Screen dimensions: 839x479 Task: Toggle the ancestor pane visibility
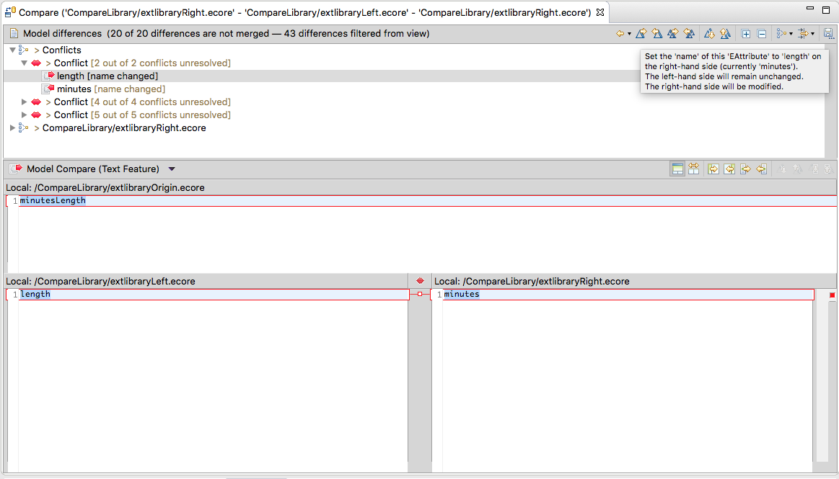tap(677, 169)
